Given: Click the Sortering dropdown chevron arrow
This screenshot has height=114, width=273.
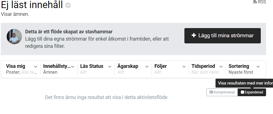Looking at the screenshot, I should click(x=258, y=66).
